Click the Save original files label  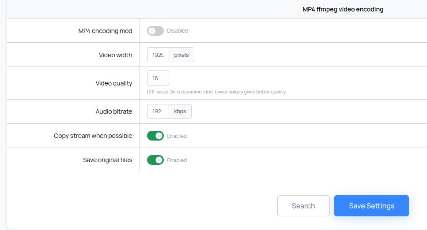108,160
